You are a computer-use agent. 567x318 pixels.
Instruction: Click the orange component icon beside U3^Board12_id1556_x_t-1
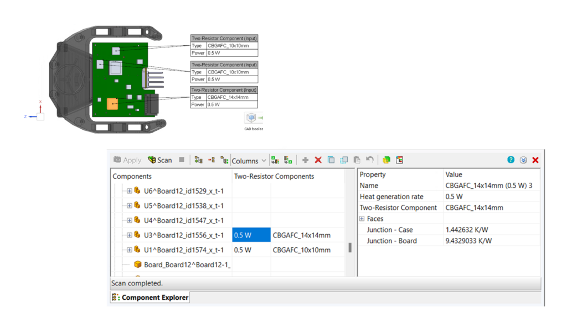(x=137, y=234)
